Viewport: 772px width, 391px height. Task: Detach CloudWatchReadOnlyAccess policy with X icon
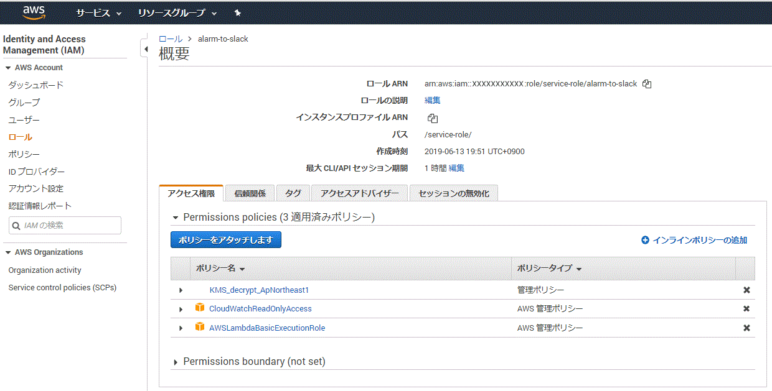point(746,309)
